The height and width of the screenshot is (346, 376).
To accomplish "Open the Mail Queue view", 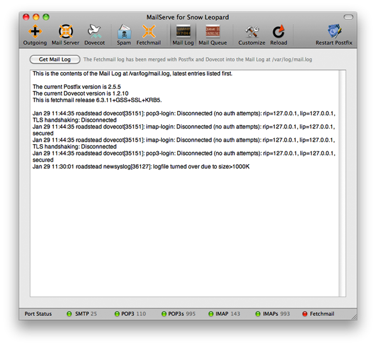I will click(213, 34).
